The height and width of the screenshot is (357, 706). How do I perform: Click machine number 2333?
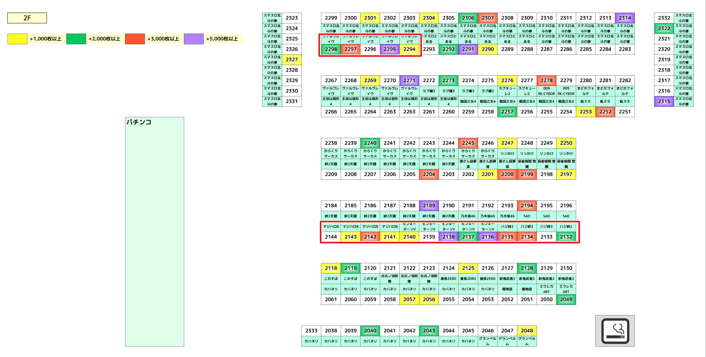311,331
